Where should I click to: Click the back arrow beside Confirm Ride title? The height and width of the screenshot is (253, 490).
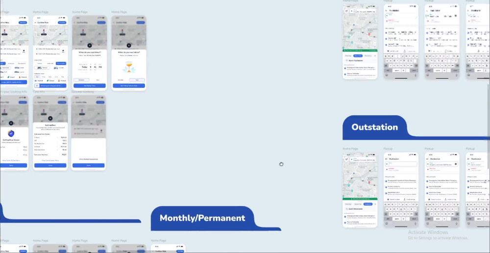point(35,22)
